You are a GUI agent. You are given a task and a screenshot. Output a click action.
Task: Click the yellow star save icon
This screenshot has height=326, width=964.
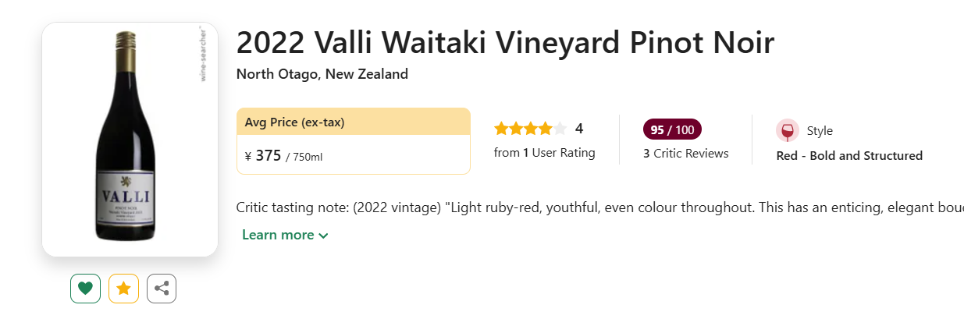point(123,289)
